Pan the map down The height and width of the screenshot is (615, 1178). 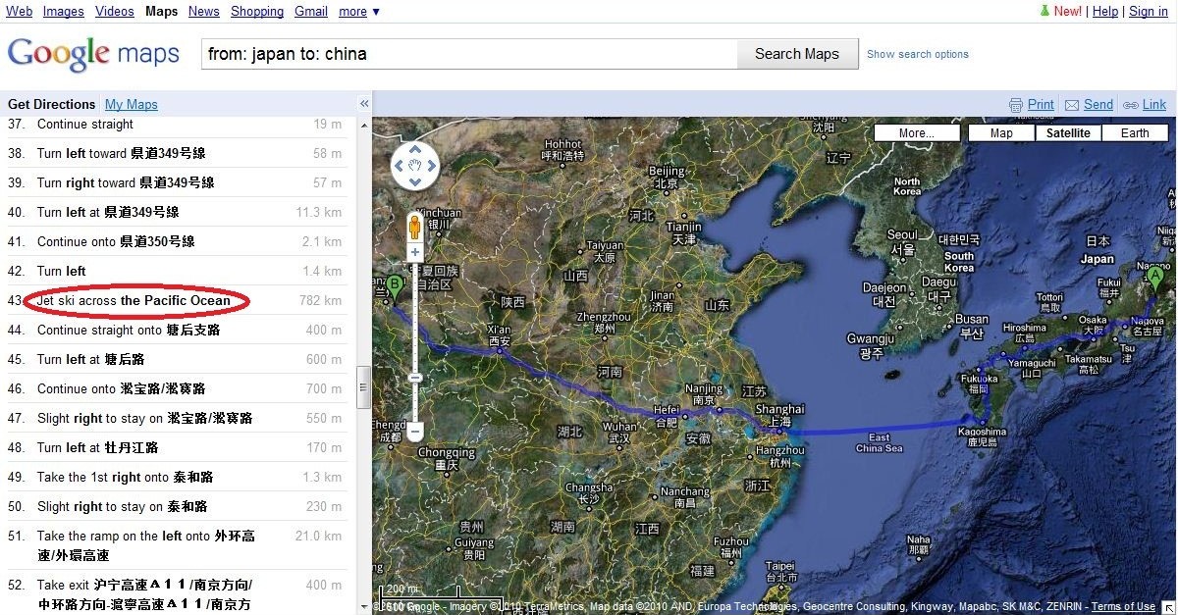tap(415, 182)
